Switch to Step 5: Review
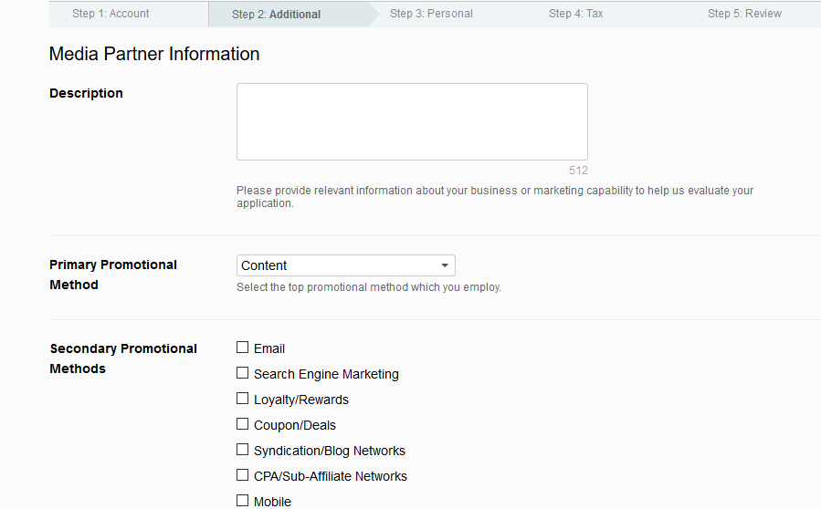The width and height of the screenshot is (821, 509). pos(744,14)
